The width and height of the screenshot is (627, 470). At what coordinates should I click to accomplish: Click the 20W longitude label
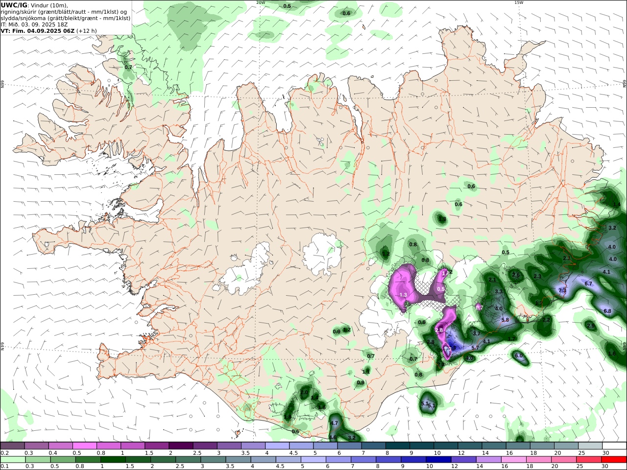click(x=261, y=2)
